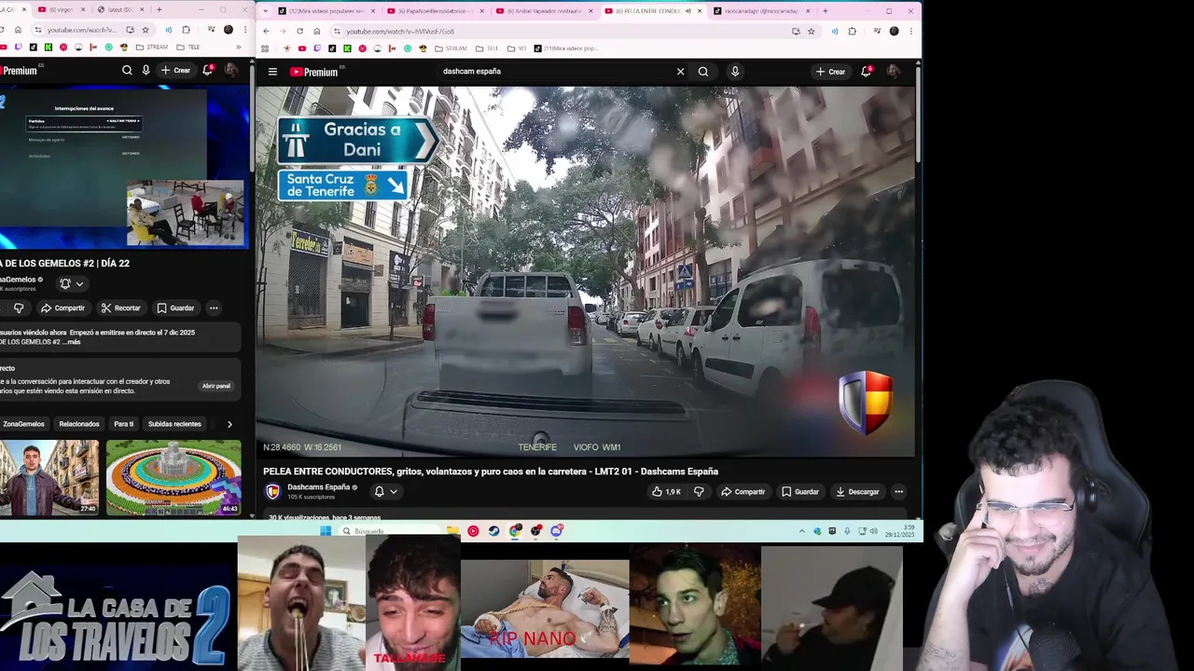This screenshot has height=671, width=1194.
Task: Like the Dashcams España video
Action: (x=666, y=492)
